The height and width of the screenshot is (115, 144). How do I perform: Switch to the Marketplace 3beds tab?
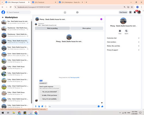coord(71,2)
